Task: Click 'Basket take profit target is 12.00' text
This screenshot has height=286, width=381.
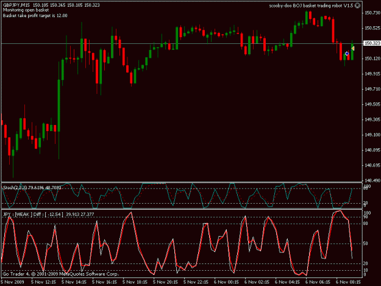Action: pos(35,16)
